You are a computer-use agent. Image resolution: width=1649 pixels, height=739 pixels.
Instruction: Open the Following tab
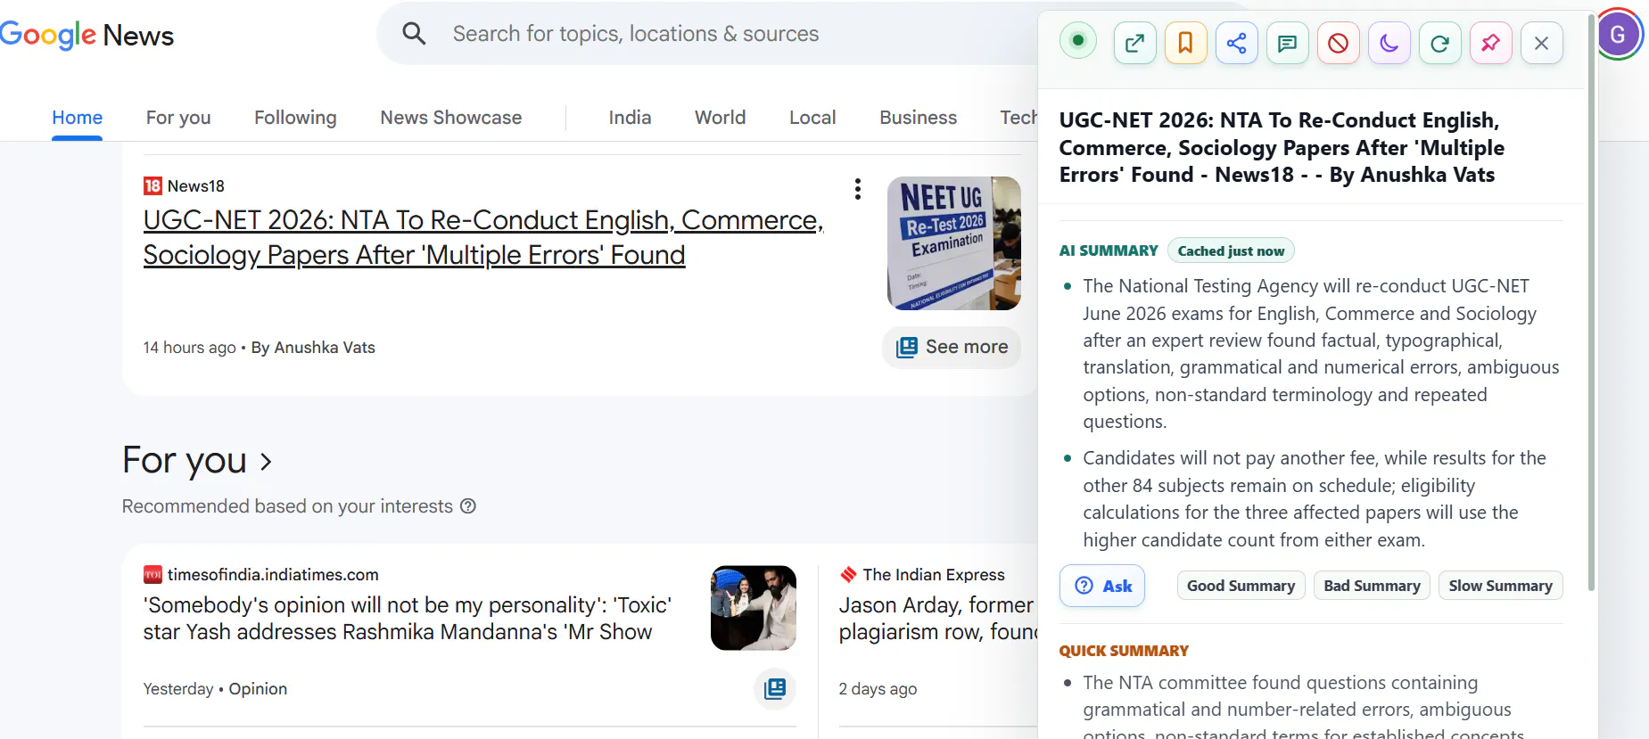(295, 118)
